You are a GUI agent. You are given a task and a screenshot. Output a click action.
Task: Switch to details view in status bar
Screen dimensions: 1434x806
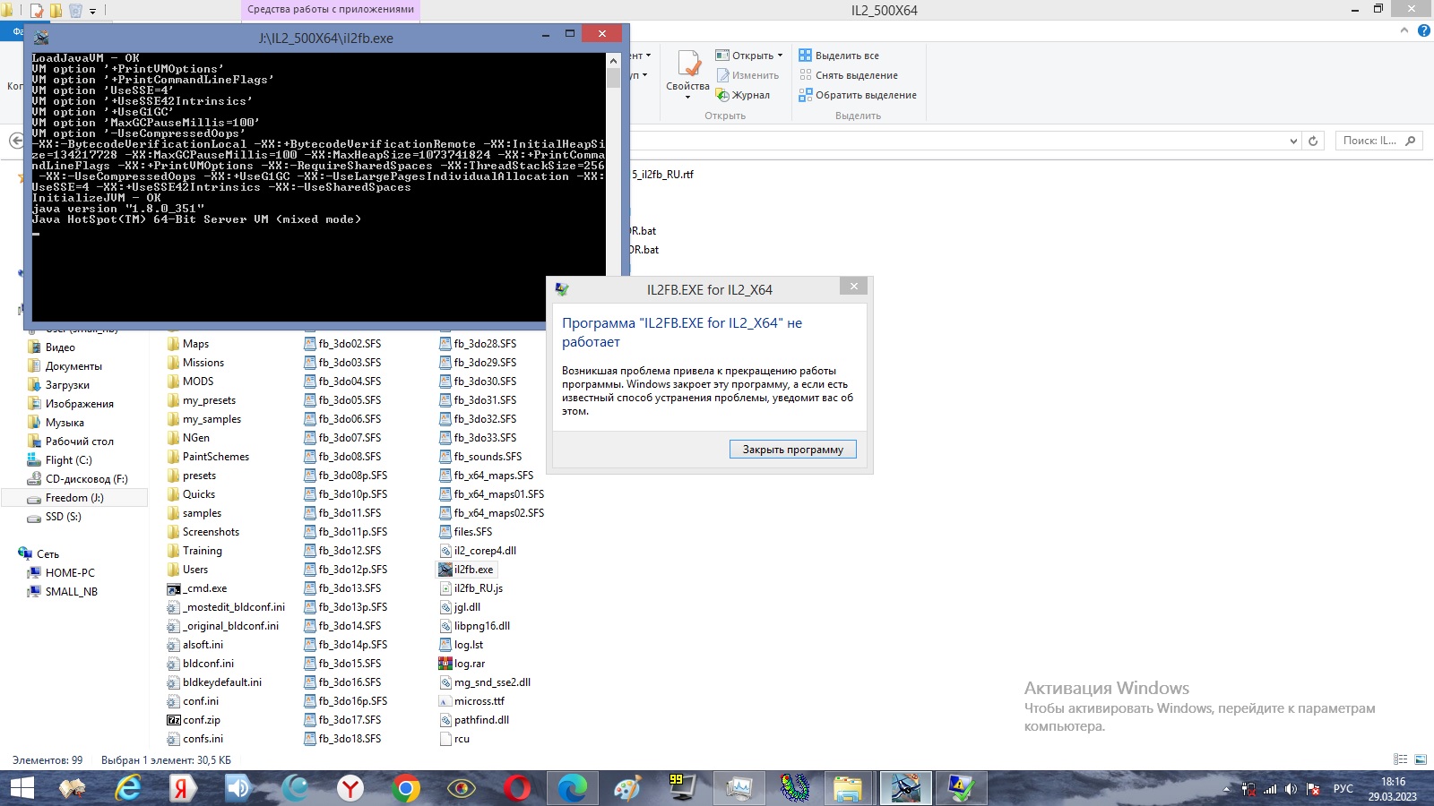[x=1401, y=759]
